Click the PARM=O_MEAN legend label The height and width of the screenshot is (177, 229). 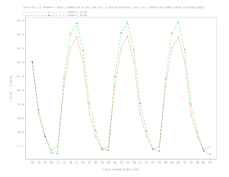77,12
